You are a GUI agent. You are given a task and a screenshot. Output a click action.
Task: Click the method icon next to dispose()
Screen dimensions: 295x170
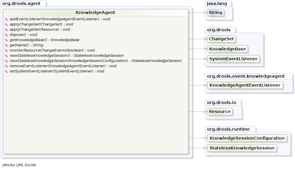click(x=7, y=35)
